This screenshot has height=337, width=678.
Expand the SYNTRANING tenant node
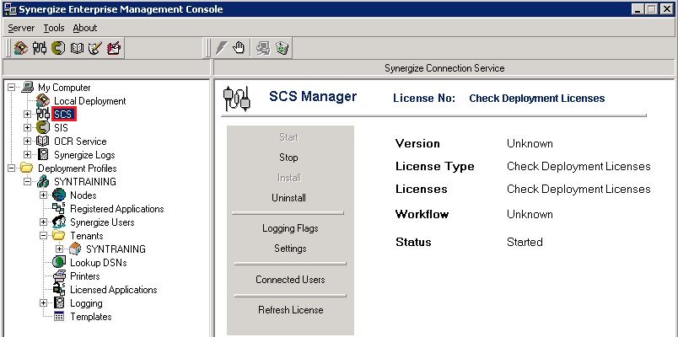60,249
